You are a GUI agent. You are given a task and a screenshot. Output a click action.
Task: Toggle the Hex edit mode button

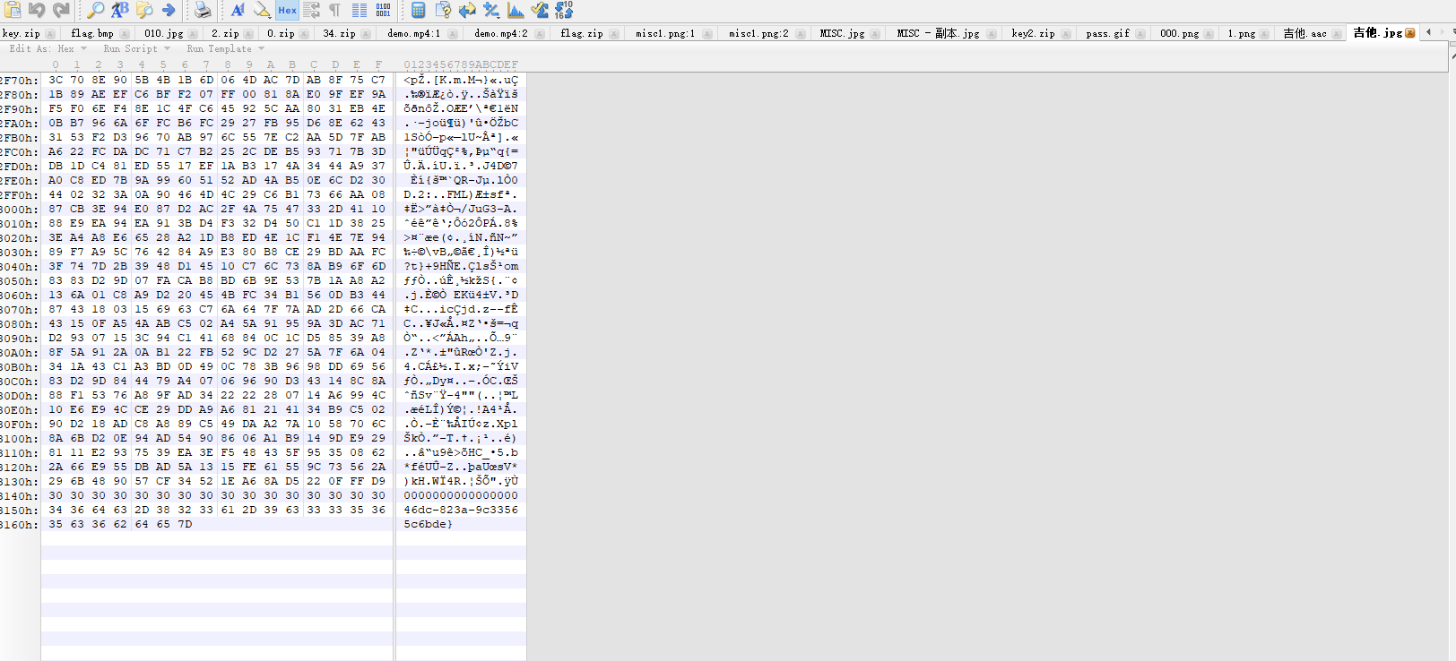[287, 10]
